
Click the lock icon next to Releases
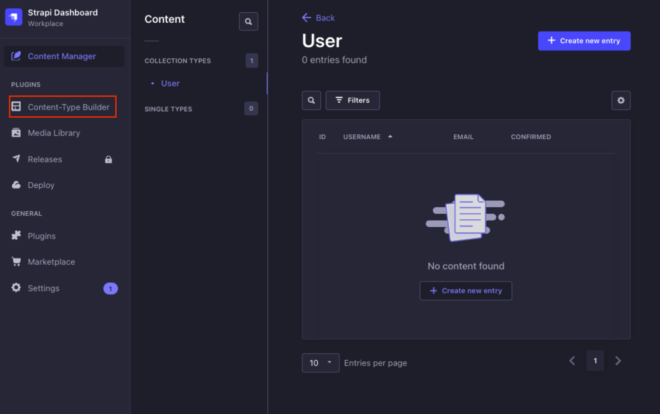coord(109,159)
